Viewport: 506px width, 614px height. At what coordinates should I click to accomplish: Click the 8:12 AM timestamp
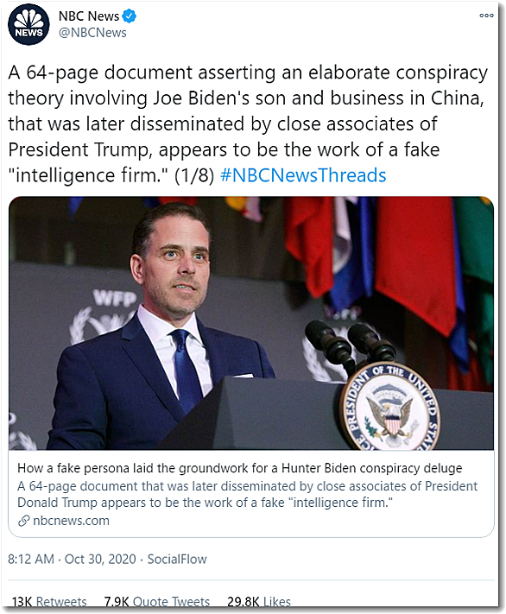coord(31,559)
